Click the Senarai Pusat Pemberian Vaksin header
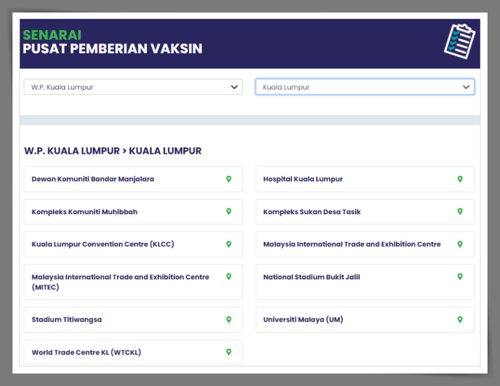 112,43
